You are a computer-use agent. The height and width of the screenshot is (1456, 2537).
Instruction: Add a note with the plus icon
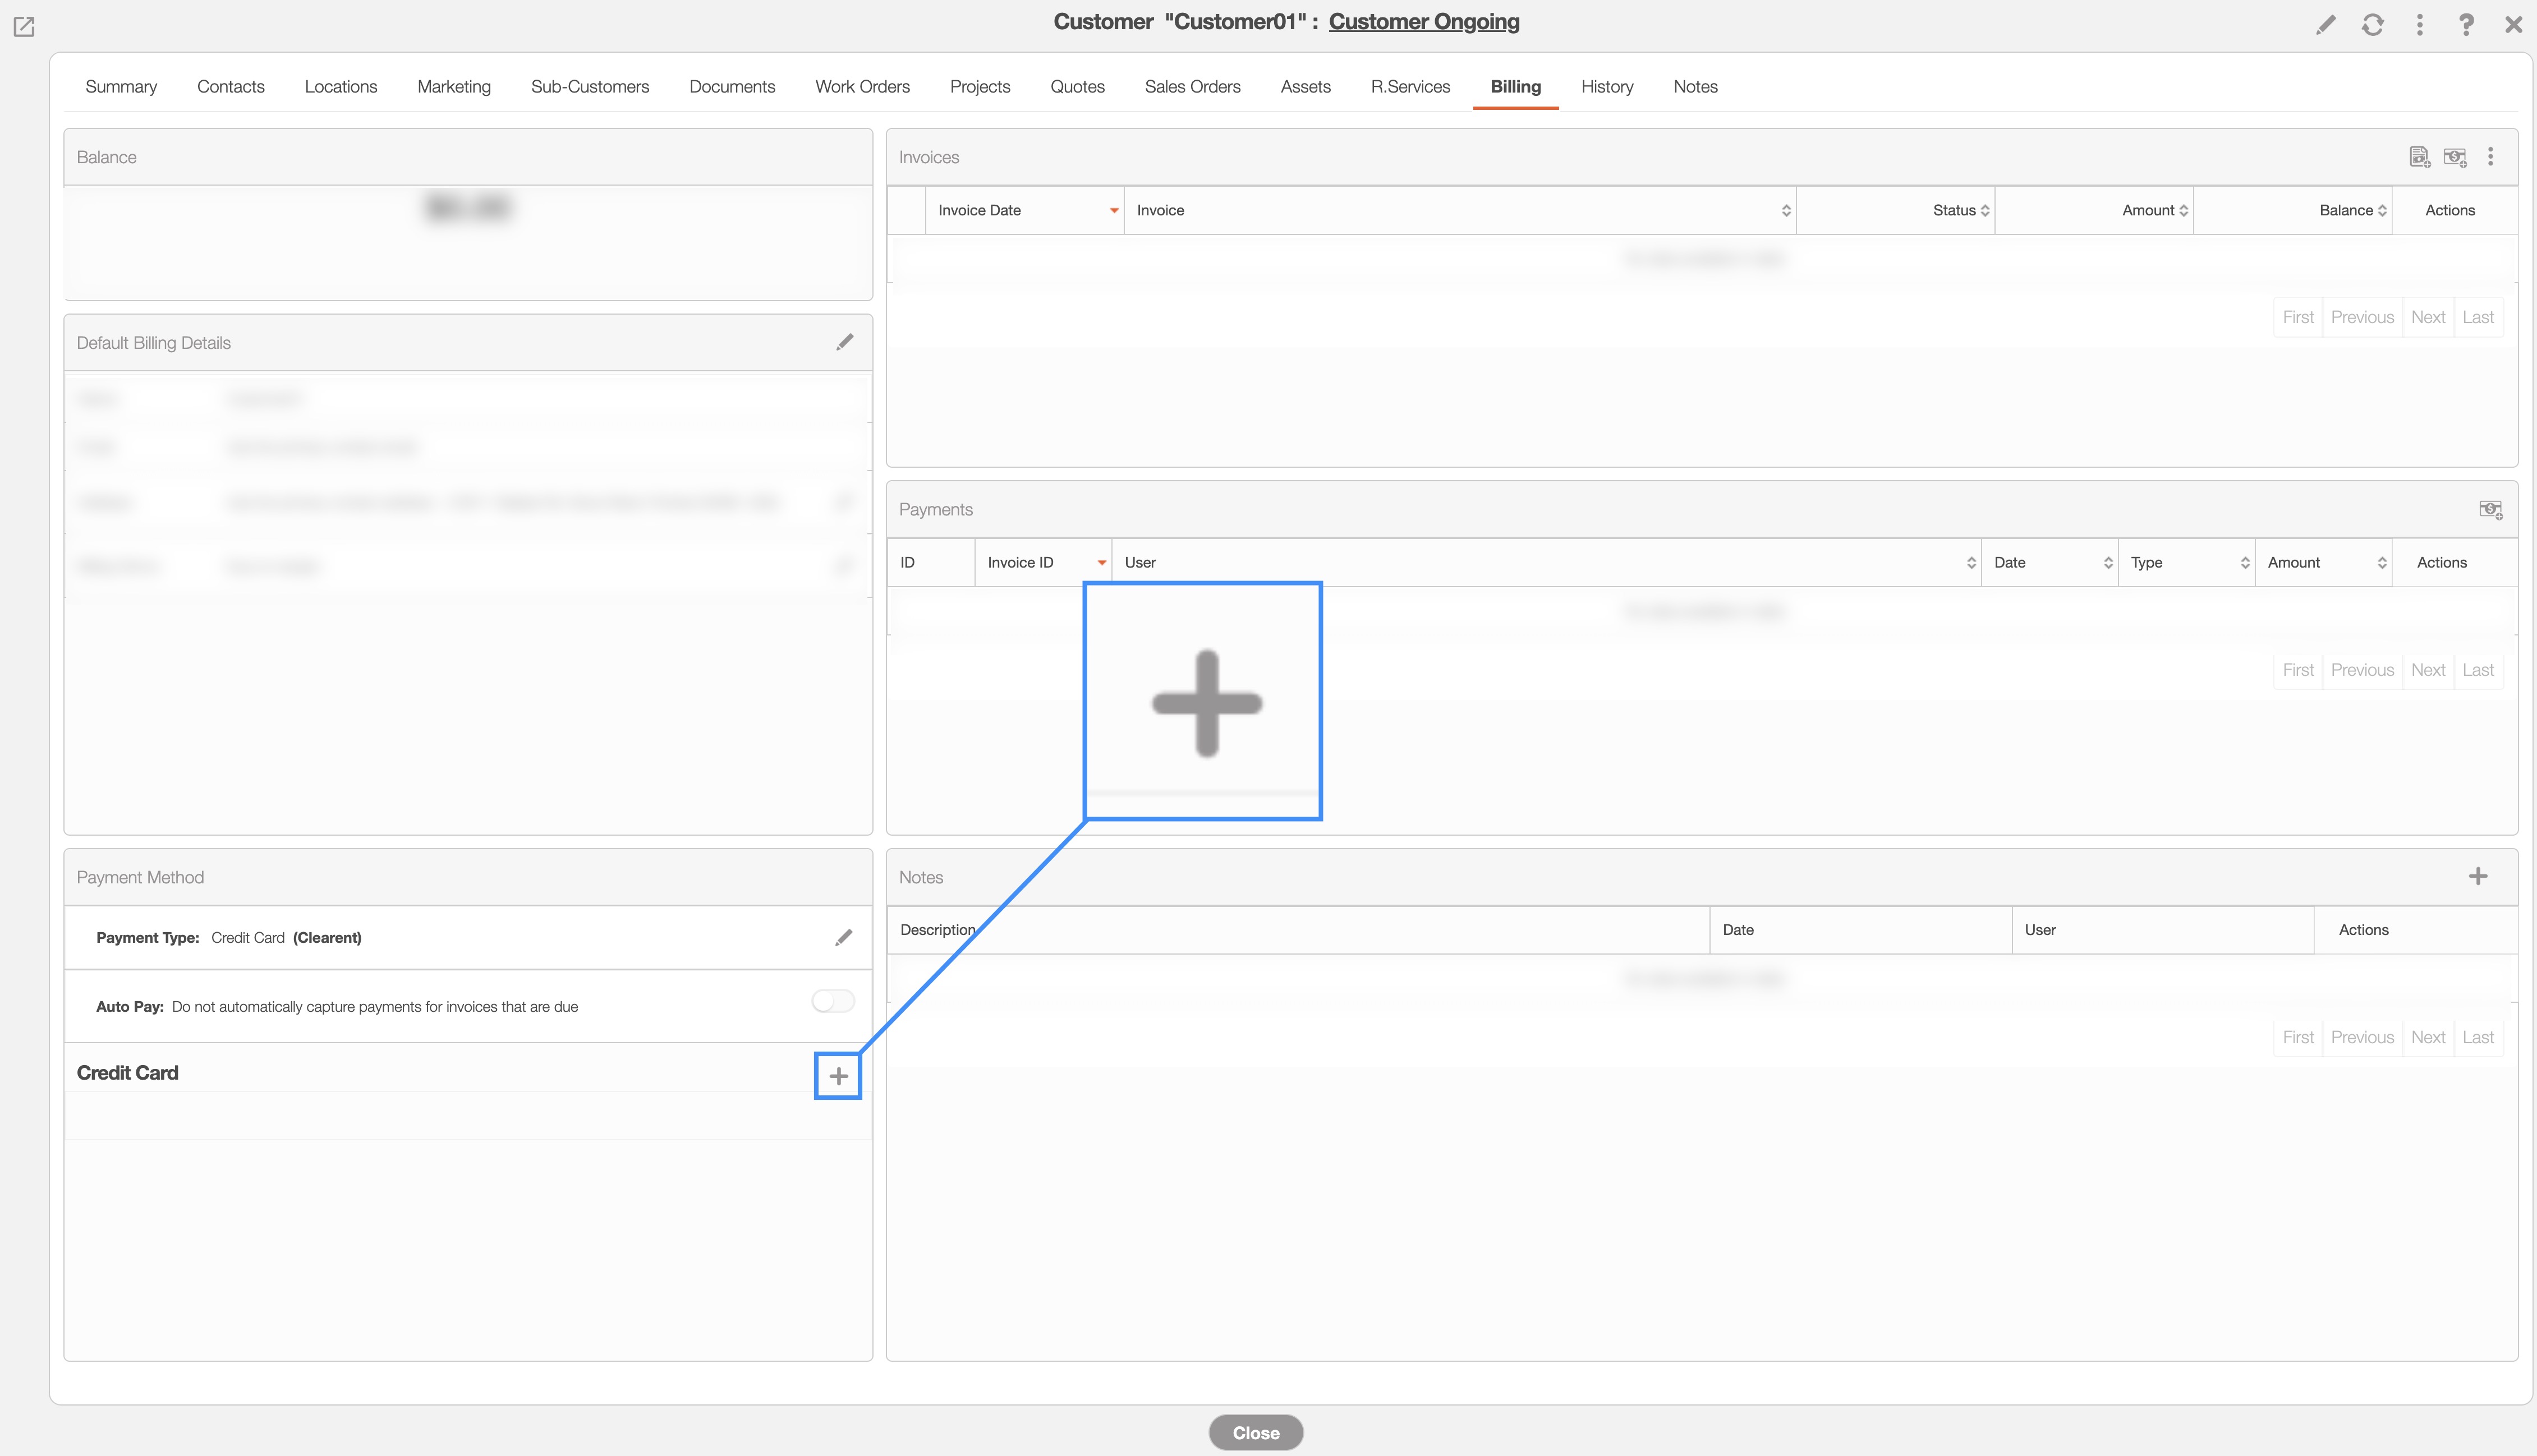tap(2478, 877)
